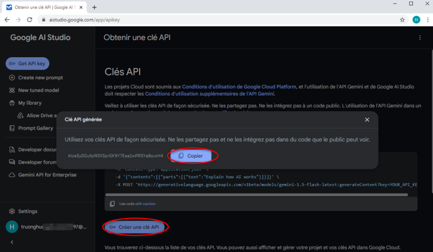Viewport: 433px width, 252px height.
Task: Open New tuned model
Action: point(34,90)
